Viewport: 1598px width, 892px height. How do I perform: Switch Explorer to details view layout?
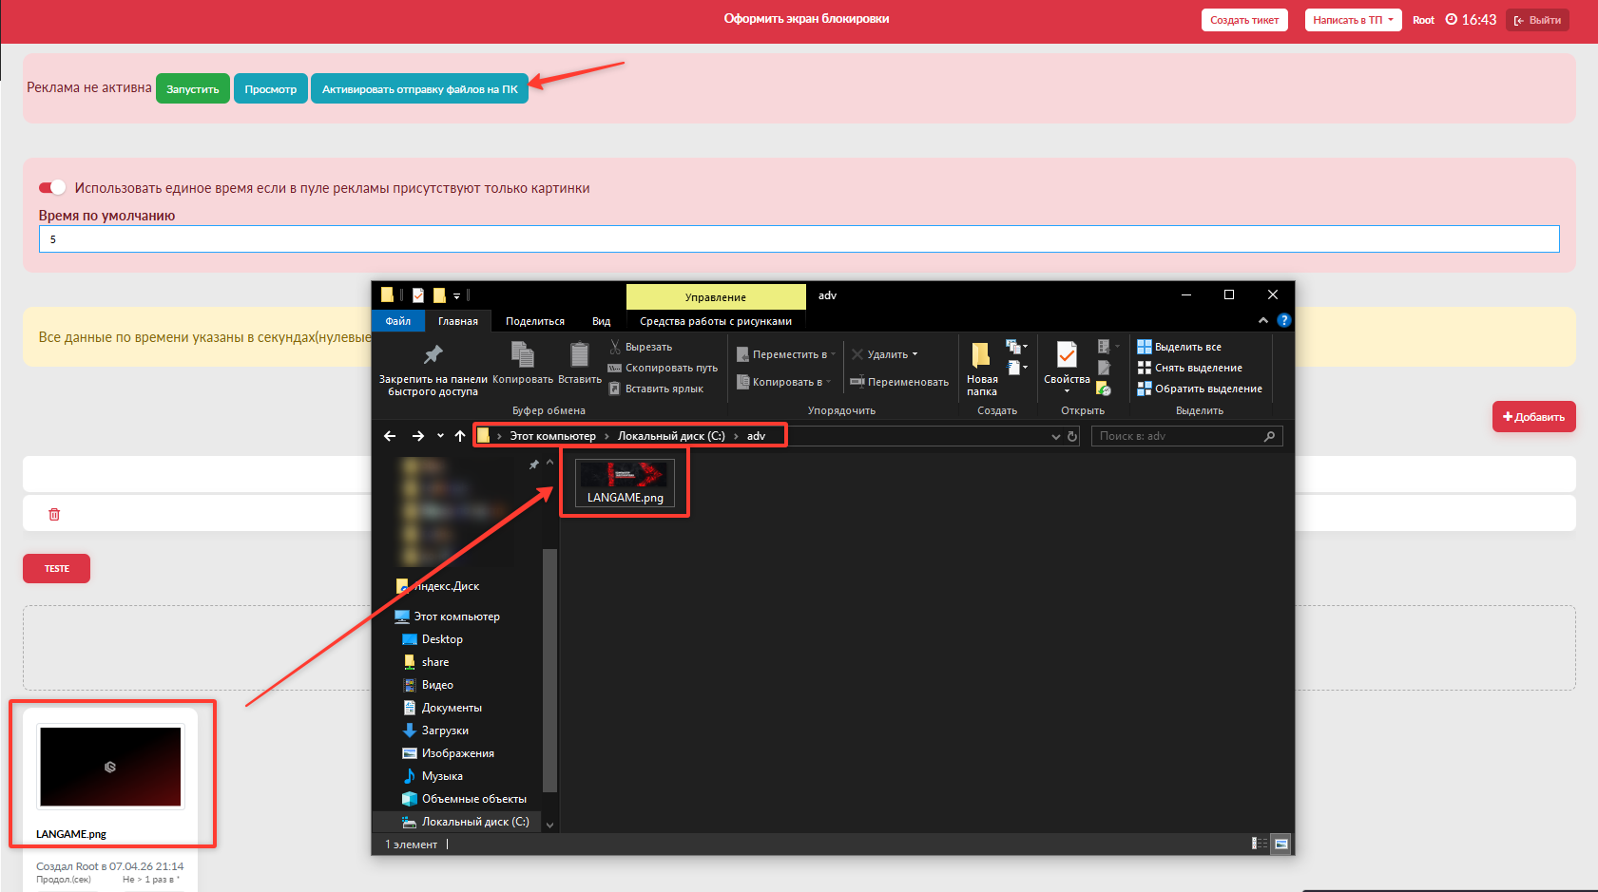pyautogui.click(x=1260, y=844)
